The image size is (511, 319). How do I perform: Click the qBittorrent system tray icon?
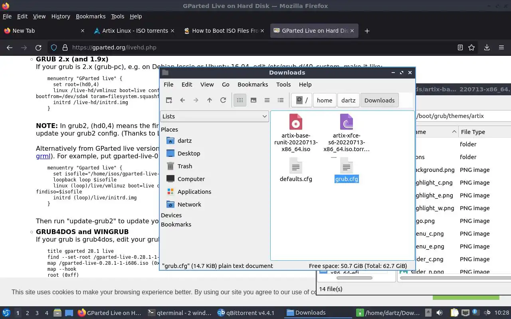point(487,313)
